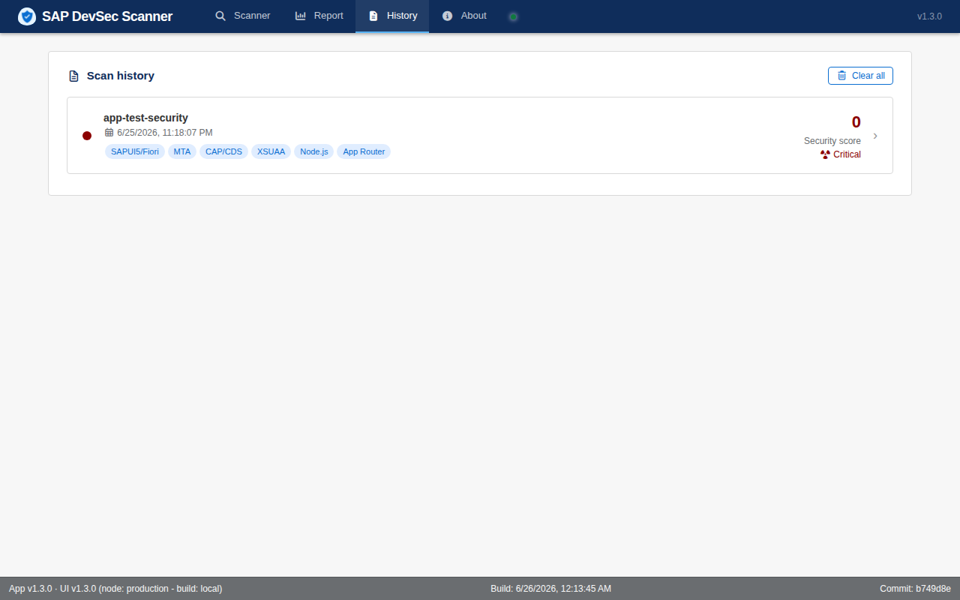
Task: Click the v1.3.0 version label in header
Action: pyautogui.click(x=929, y=16)
